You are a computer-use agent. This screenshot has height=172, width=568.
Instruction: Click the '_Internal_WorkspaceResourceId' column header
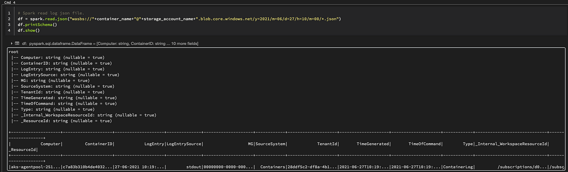click(x=512, y=144)
